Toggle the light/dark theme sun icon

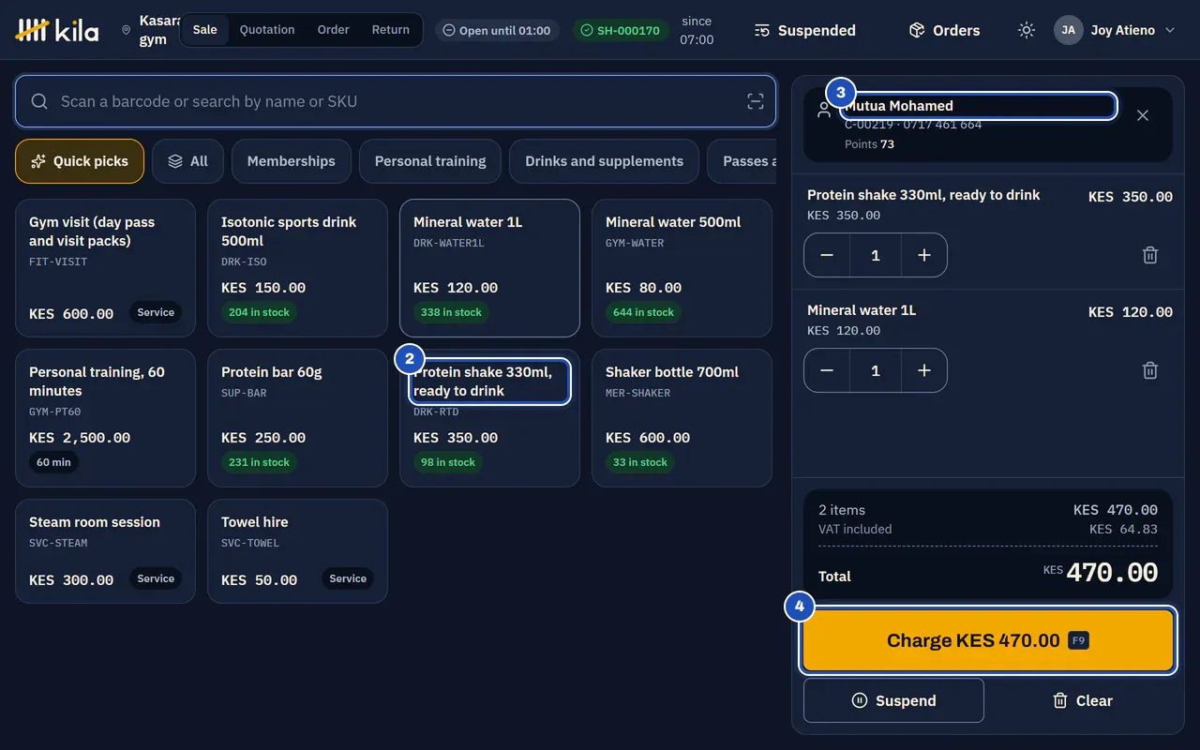[x=1027, y=30]
